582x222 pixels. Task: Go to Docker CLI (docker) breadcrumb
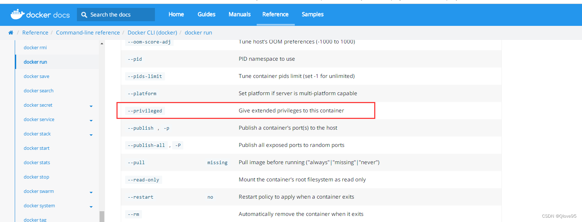[x=152, y=33]
